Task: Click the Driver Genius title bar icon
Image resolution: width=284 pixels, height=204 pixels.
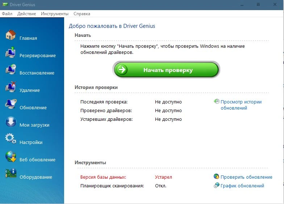Action: [x=5, y=4]
